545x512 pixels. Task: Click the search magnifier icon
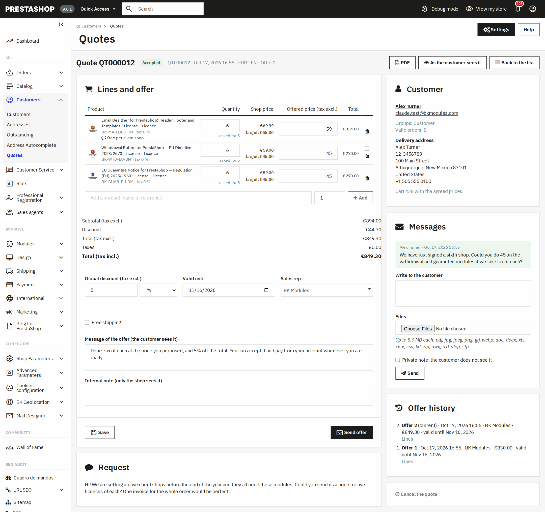(x=129, y=9)
